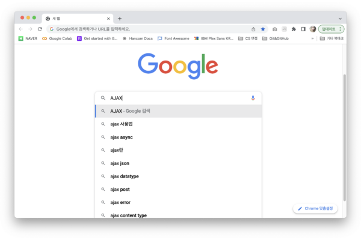
Task: Open the Extensions puzzle icon
Action: pos(294,29)
